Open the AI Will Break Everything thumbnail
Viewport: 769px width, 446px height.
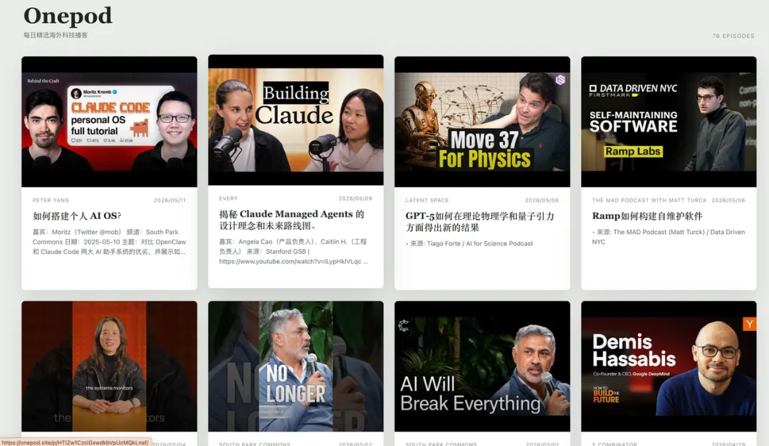tap(482, 366)
